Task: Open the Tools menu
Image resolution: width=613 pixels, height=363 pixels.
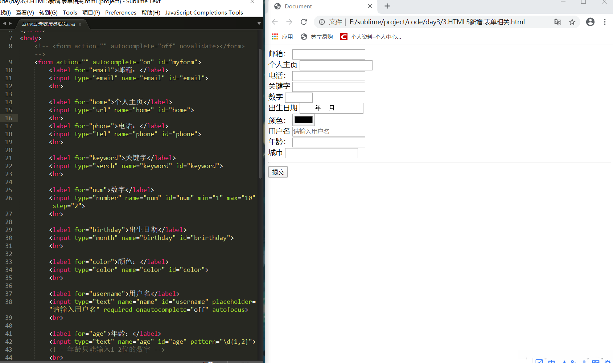Action: 70,12
